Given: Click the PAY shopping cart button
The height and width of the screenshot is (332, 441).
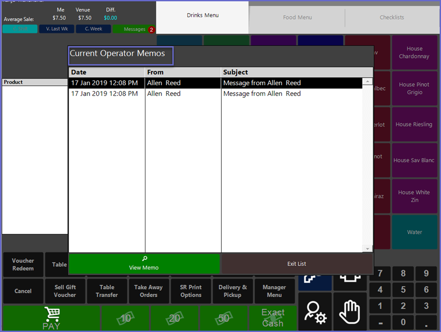Looking at the screenshot, I should coord(51,318).
